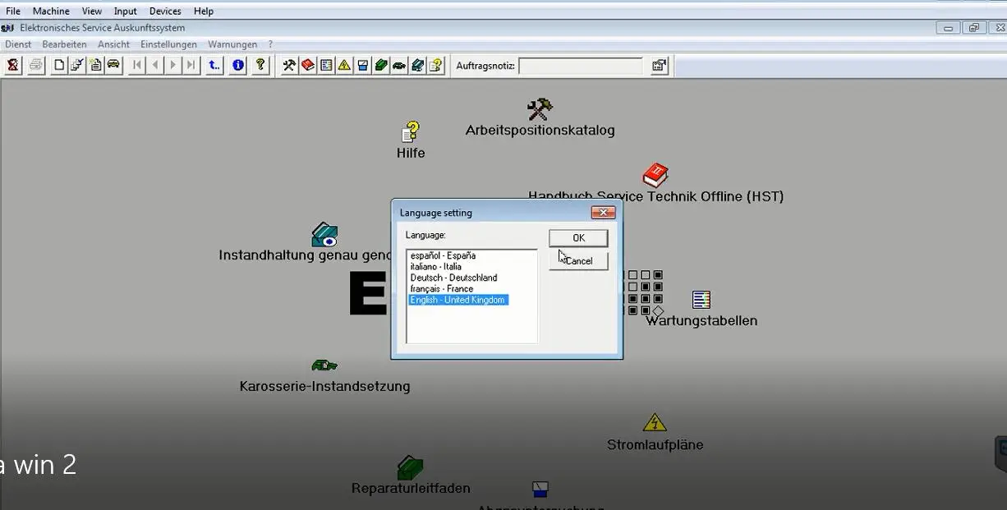Click the Arbeitspositionskatalog label
Screen dimensions: 1007x510
point(540,131)
